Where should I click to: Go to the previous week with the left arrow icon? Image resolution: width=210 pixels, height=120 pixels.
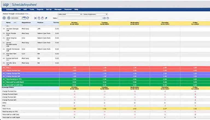(4, 18)
